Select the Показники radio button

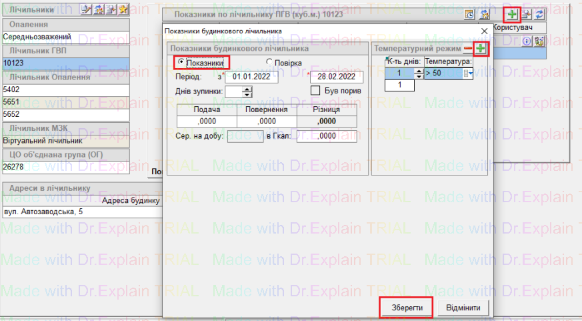(x=180, y=63)
